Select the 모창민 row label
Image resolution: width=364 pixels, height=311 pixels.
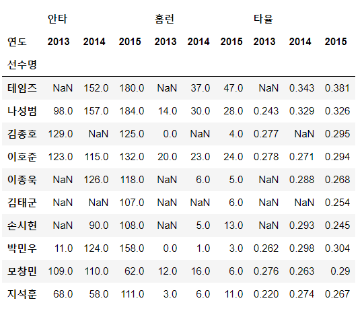click(x=22, y=271)
